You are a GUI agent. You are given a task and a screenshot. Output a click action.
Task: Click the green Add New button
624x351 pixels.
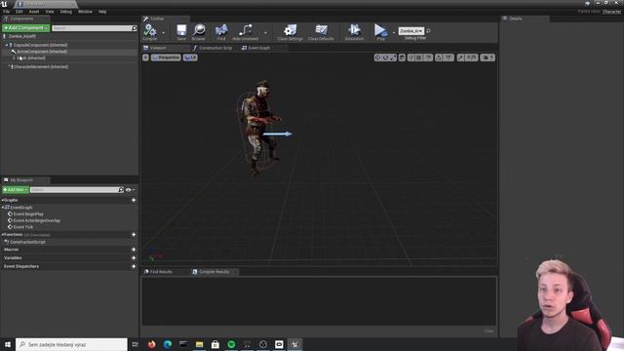[16, 190]
